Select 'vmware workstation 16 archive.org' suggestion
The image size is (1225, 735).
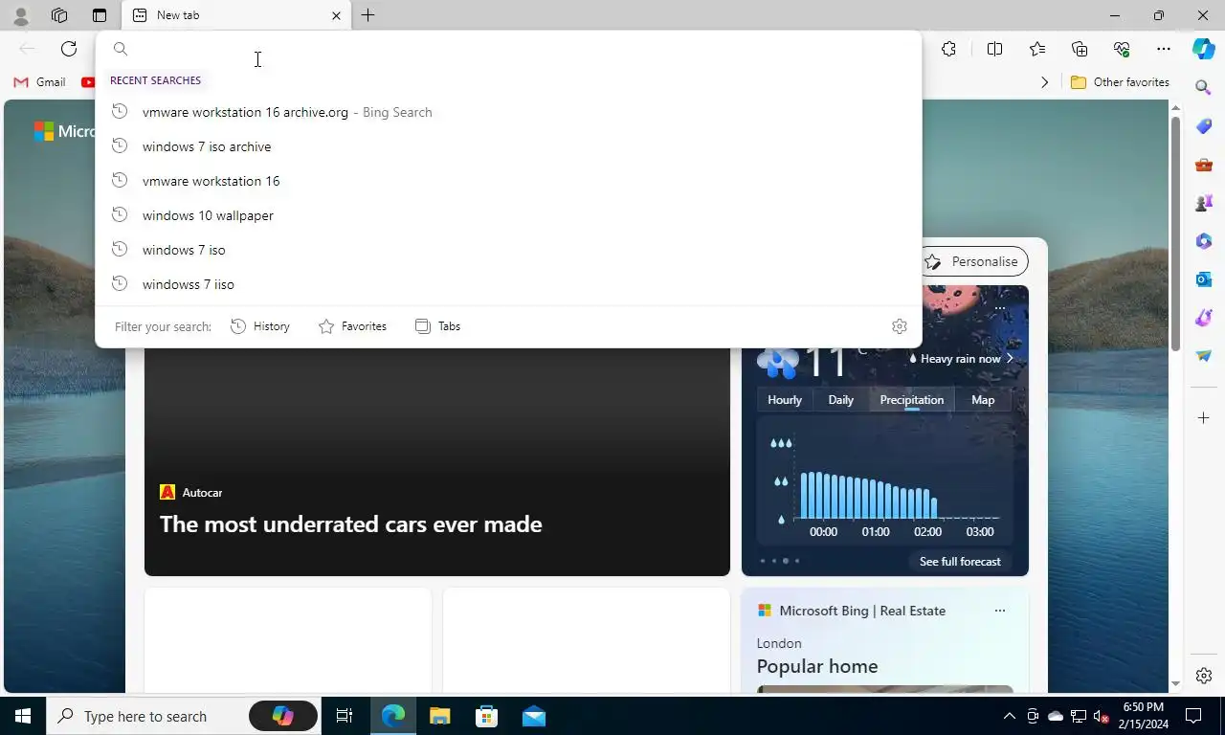pyautogui.click(x=508, y=112)
